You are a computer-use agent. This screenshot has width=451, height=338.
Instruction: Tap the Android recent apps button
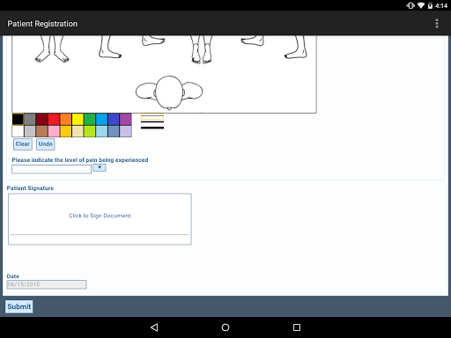click(297, 327)
